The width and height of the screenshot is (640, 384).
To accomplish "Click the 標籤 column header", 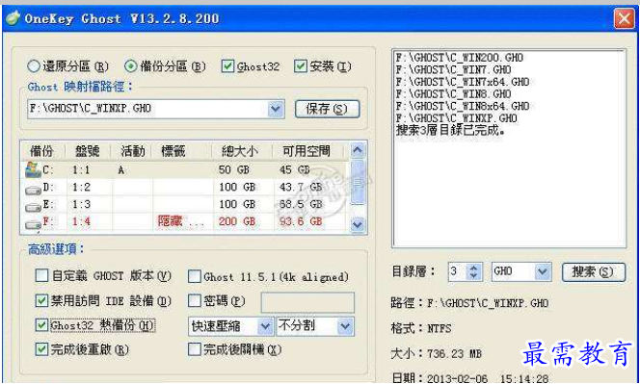I will click(181, 151).
